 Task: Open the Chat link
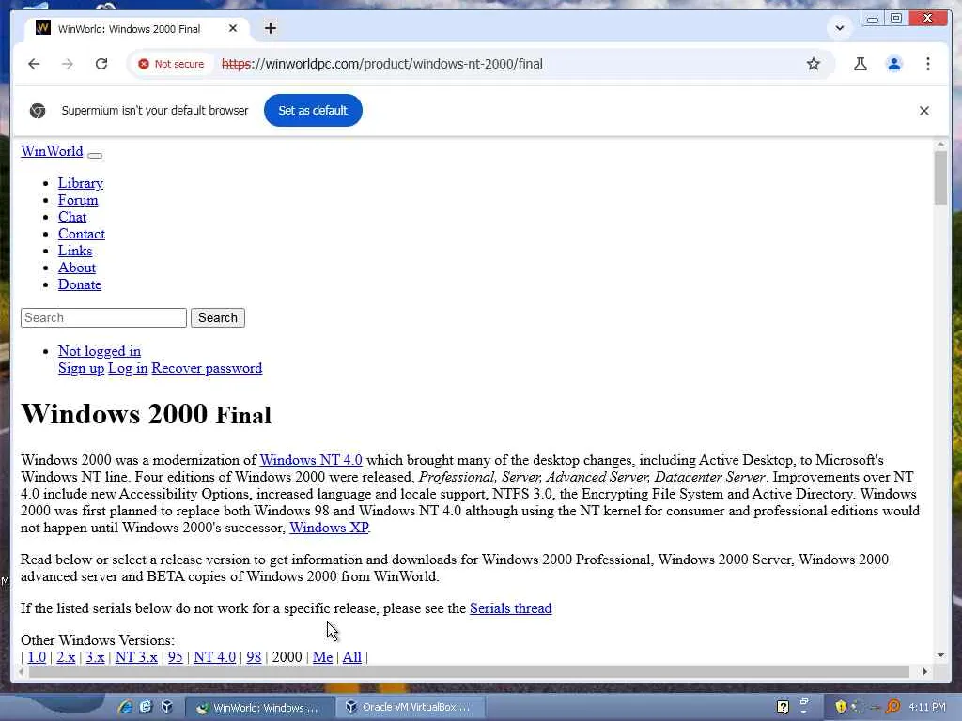(x=72, y=217)
